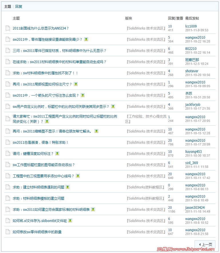Open user 802210's profile
220x253 pixels.
tap(191, 49)
